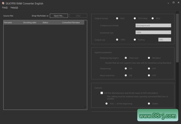The width and height of the screenshot is (181, 124).
Task: Sort by Shooting date column header
Action: [x=30, y=22]
